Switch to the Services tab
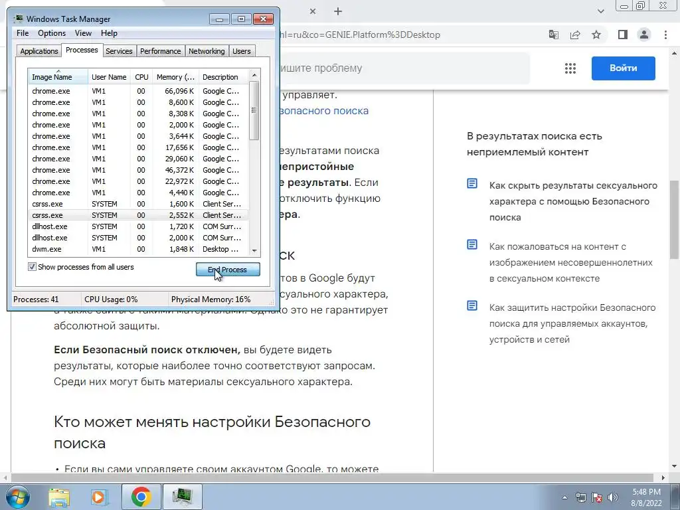 click(119, 51)
